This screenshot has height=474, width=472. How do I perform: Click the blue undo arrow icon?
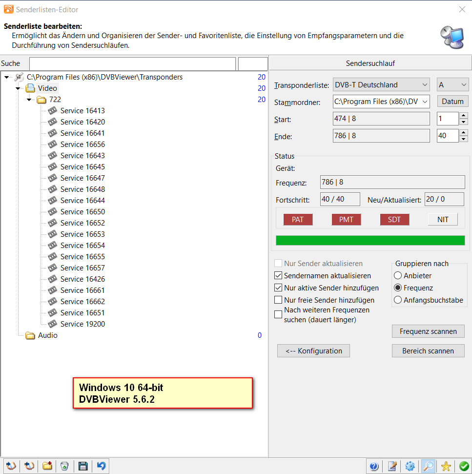coord(101,466)
